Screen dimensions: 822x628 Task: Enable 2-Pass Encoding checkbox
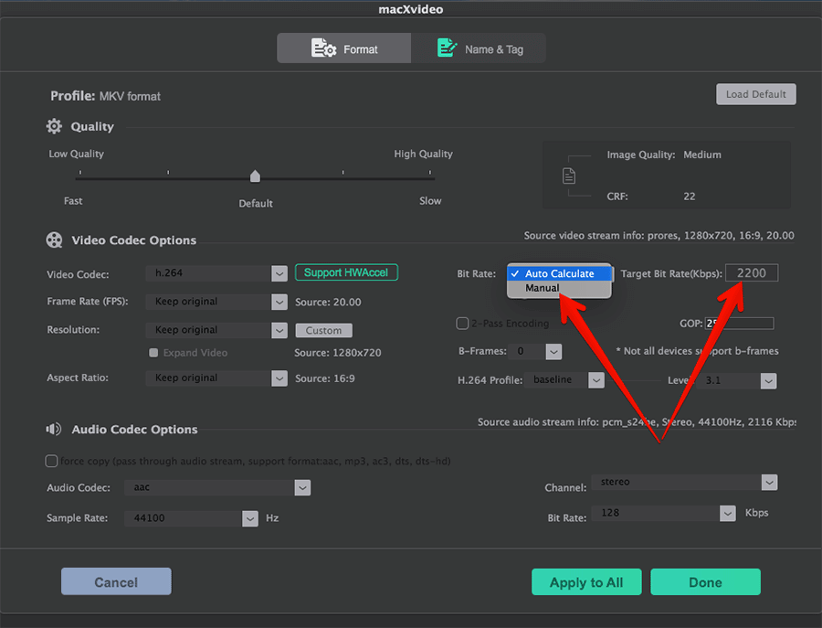click(x=462, y=324)
